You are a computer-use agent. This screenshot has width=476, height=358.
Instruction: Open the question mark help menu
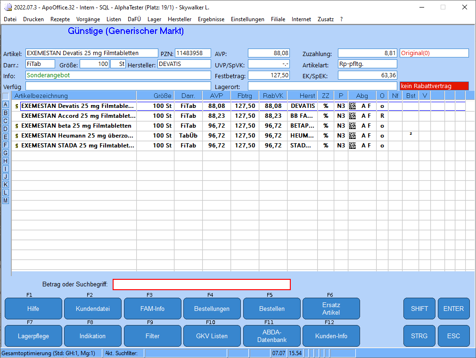[x=342, y=19]
